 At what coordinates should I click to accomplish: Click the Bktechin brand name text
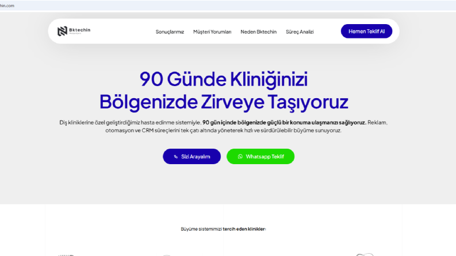click(x=80, y=30)
